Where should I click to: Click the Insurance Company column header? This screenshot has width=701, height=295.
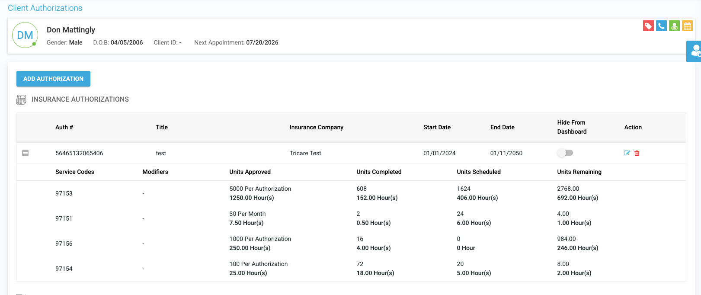[317, 127]
